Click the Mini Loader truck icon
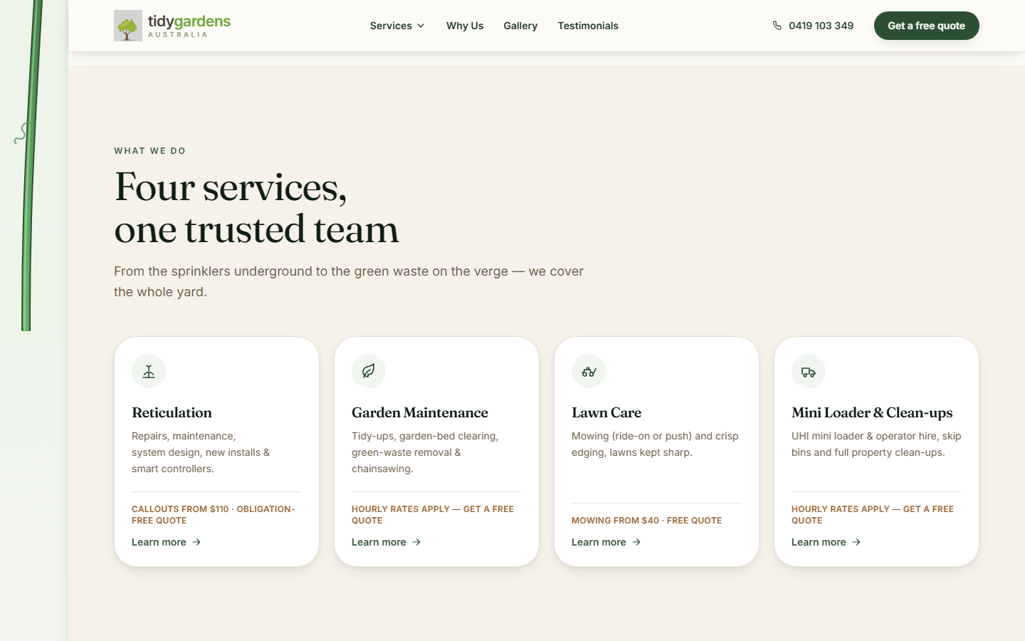The width and height of the screenshot is (1025, 641). (809, 371)
